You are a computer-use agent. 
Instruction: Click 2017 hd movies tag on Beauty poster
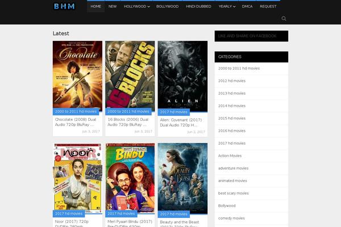tap(174, 214)
